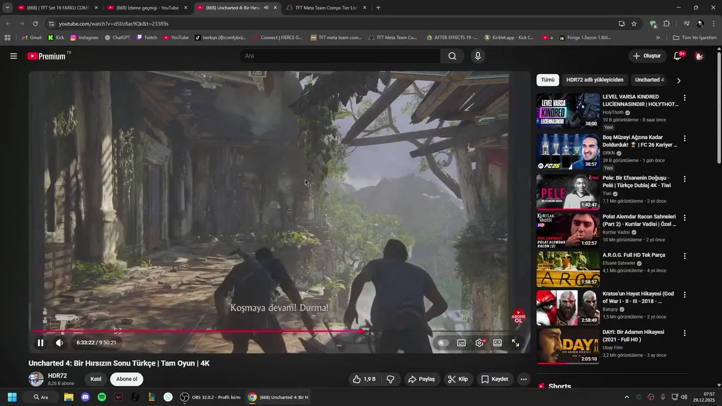This screenshot has width=722, height=406.
Task: Click the Kaydet save button
Action: click(495, 379)
